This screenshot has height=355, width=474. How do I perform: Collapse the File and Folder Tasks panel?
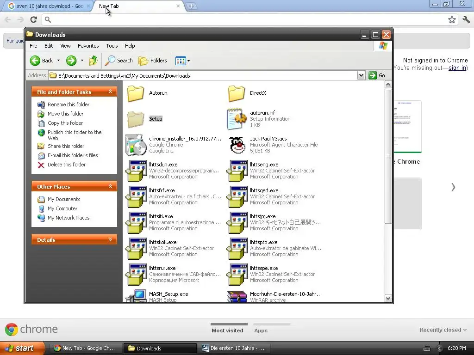pos(110,92)
